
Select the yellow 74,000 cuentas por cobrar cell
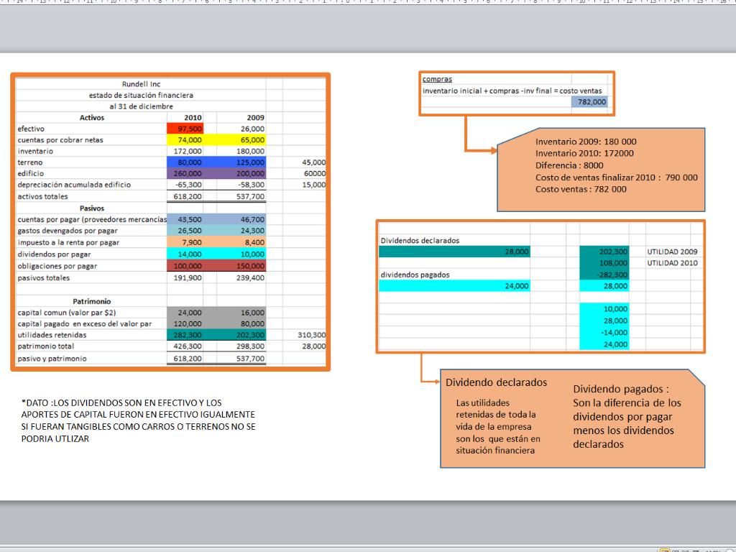[x=185, y=140]
